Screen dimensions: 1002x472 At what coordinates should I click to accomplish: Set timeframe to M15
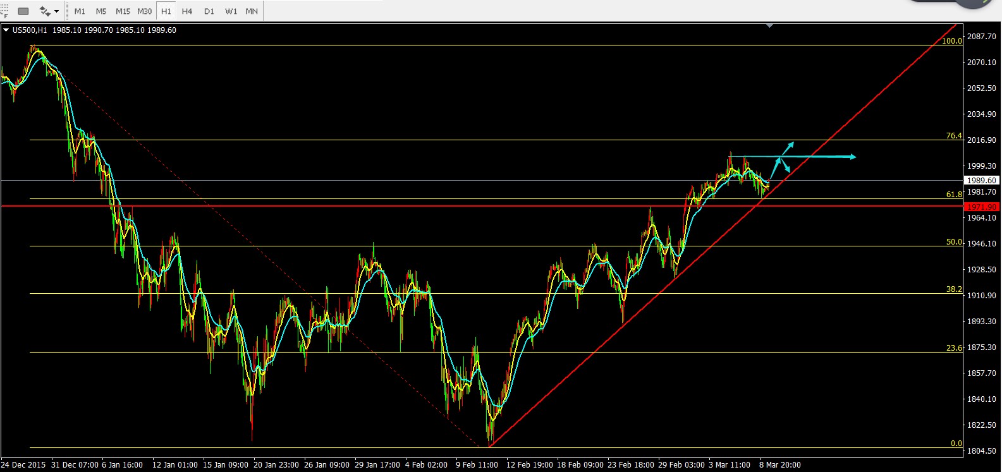tap(123, 11)
